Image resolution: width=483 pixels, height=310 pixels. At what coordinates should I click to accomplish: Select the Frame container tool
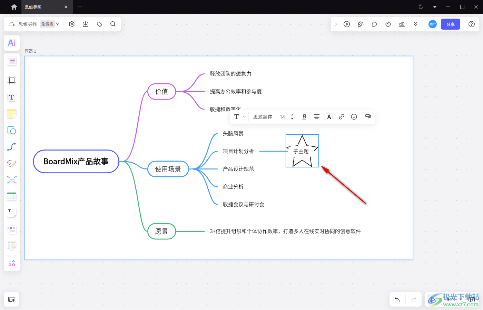pos(12,80)
